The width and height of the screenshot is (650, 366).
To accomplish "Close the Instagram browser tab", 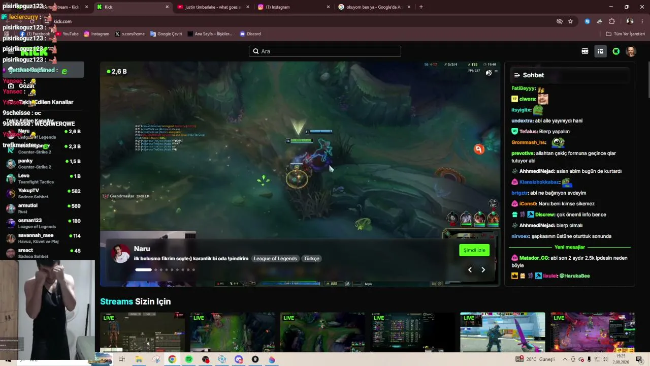I will [x=328, y=7].
